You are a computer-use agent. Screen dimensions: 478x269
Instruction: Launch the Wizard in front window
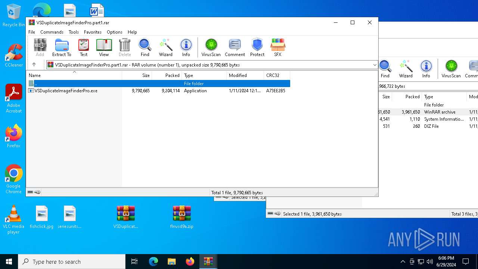166,47
